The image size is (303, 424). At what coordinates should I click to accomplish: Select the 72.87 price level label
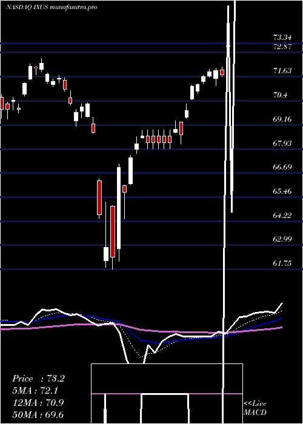(x=282, y=47)
